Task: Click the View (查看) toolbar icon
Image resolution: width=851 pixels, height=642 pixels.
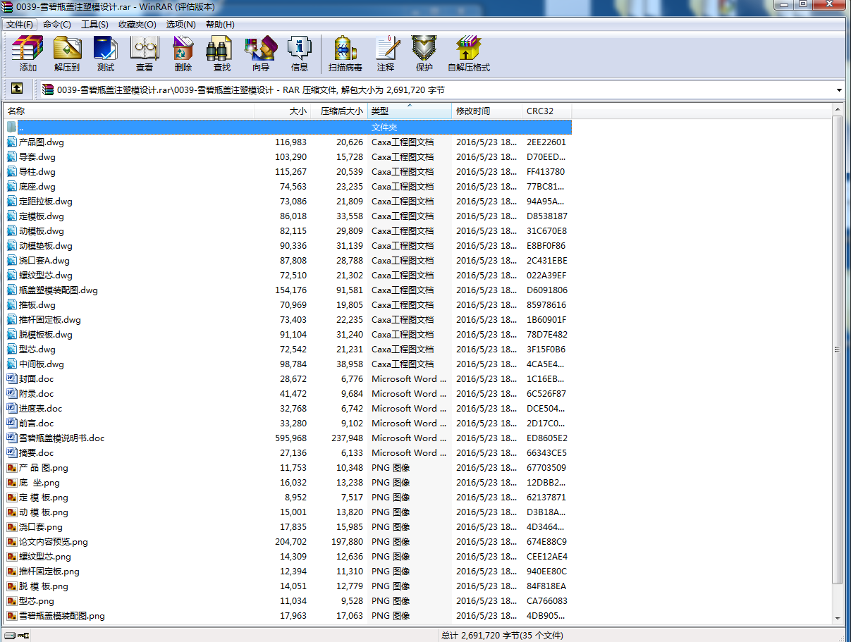Action: [145, 54]
